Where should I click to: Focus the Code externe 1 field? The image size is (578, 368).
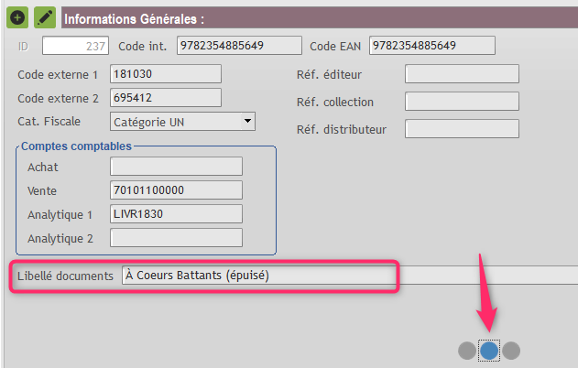click(166, 73)
